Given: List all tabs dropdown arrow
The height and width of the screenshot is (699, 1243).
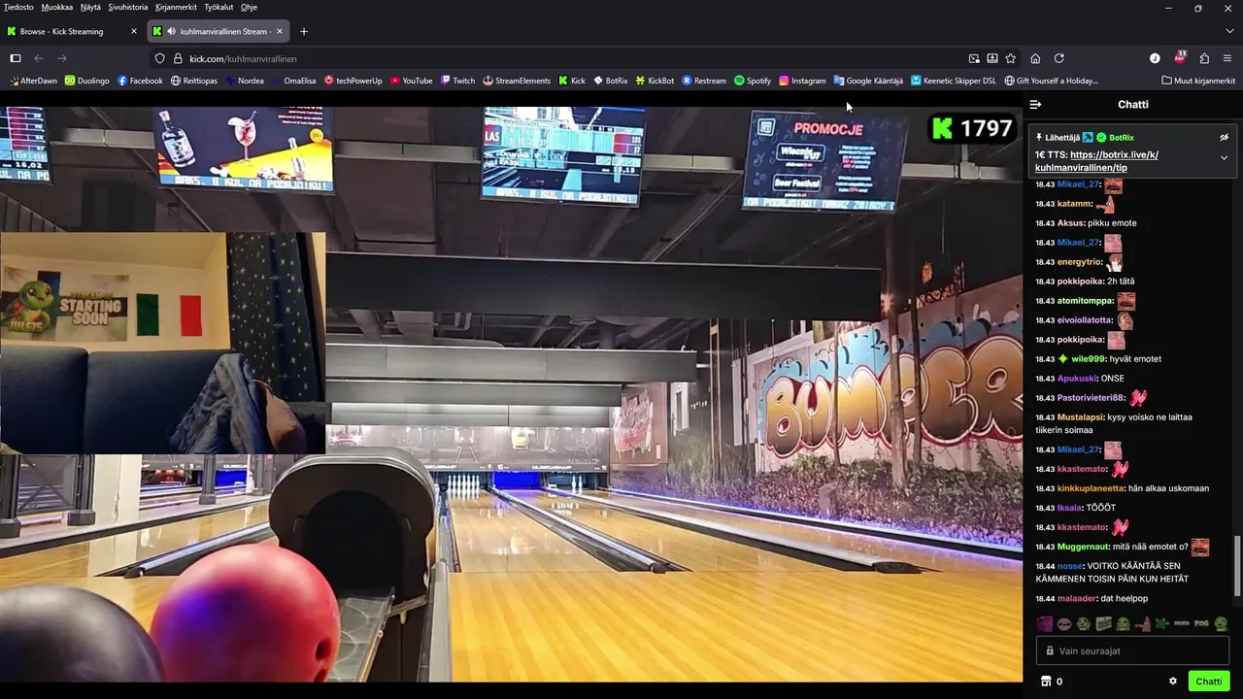Looking at the screenshot, I should coord(1229,31).
